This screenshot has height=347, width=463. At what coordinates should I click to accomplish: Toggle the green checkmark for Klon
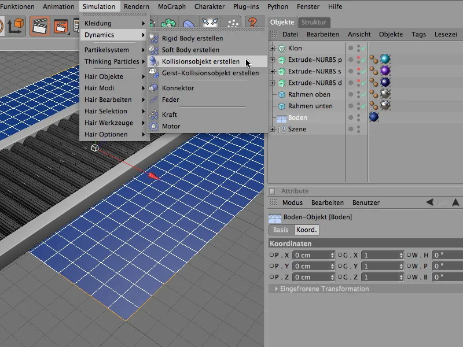point(363,49)
